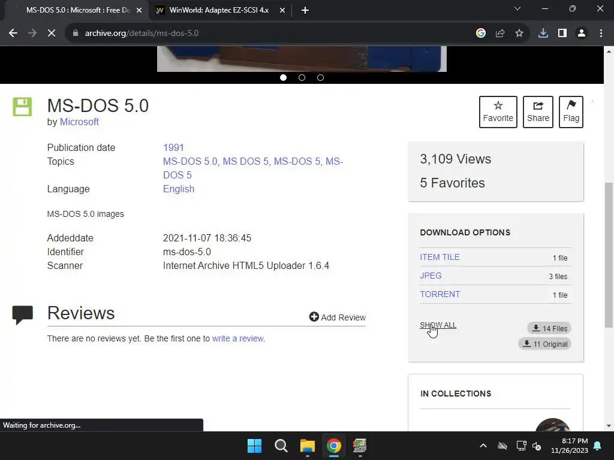Download the TORRENT file
This screenshot has width=614, height=460.
440,294
